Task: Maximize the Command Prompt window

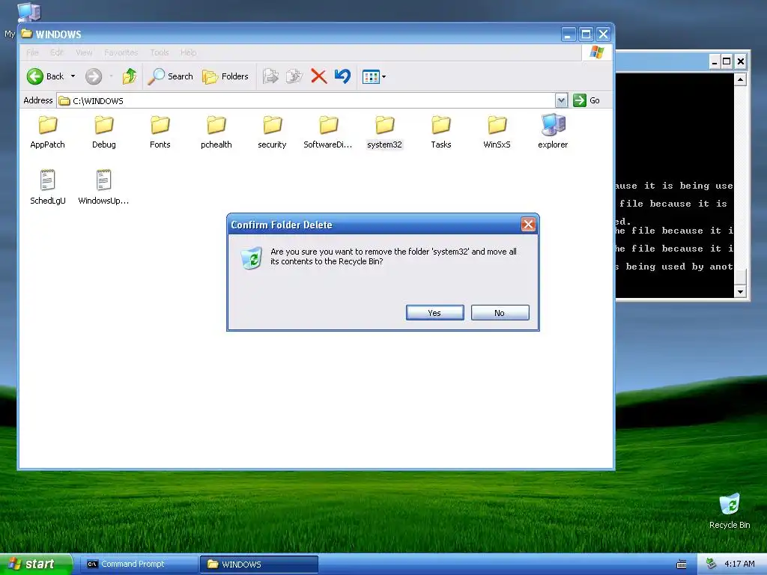Action: click(727, 61)
